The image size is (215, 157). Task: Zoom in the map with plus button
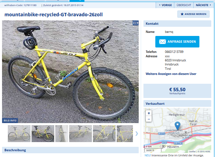[x=149, y=113]
